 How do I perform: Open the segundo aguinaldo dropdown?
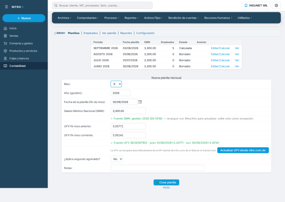pyautogui.click(x=117, y=159)
